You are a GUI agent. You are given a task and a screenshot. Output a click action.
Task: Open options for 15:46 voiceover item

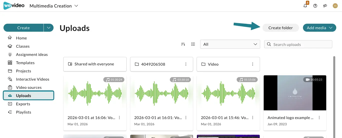click(253, 118)
